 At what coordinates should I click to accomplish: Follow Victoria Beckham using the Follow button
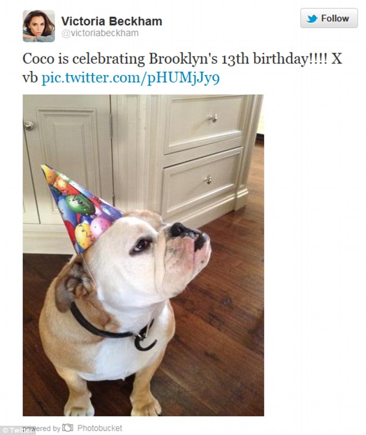329,18
